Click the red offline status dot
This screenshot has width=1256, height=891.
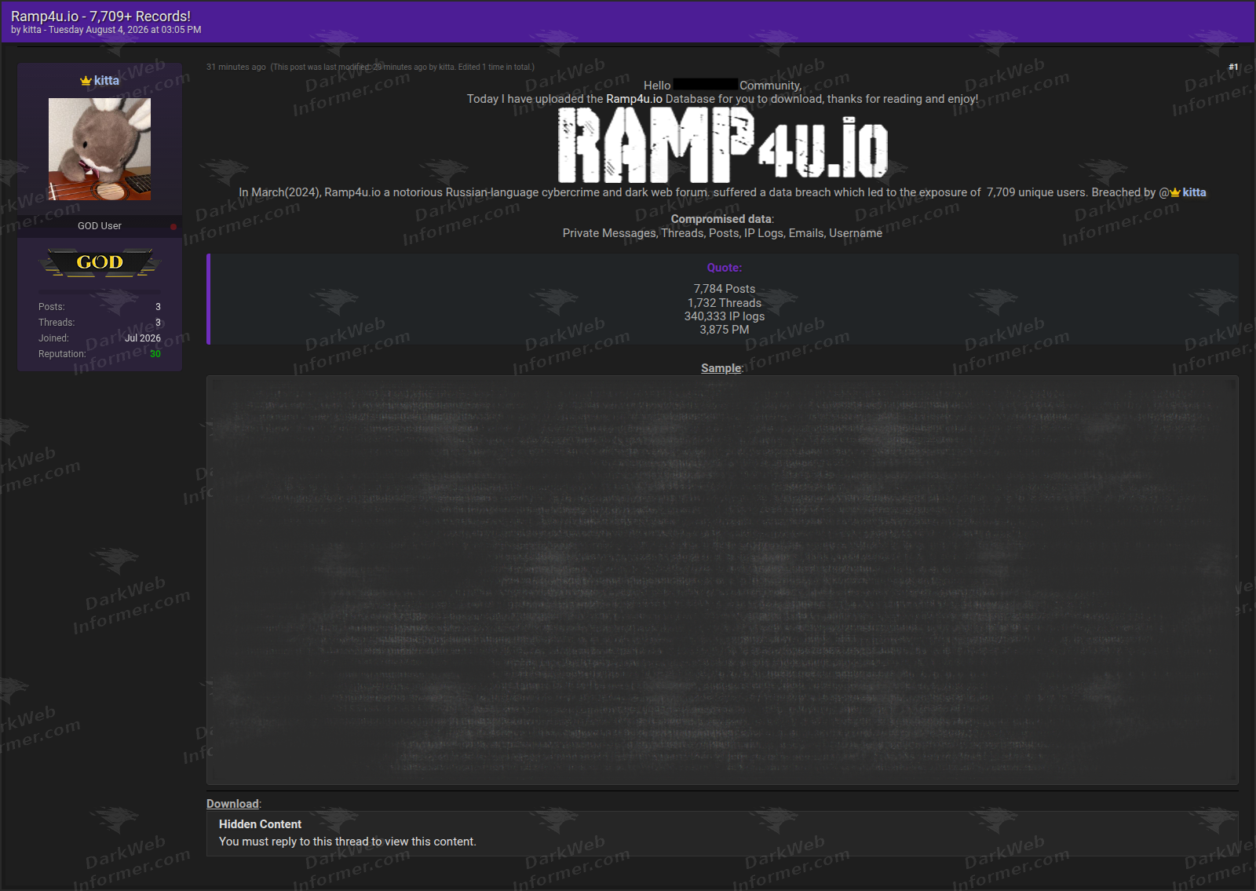[173, 227]
